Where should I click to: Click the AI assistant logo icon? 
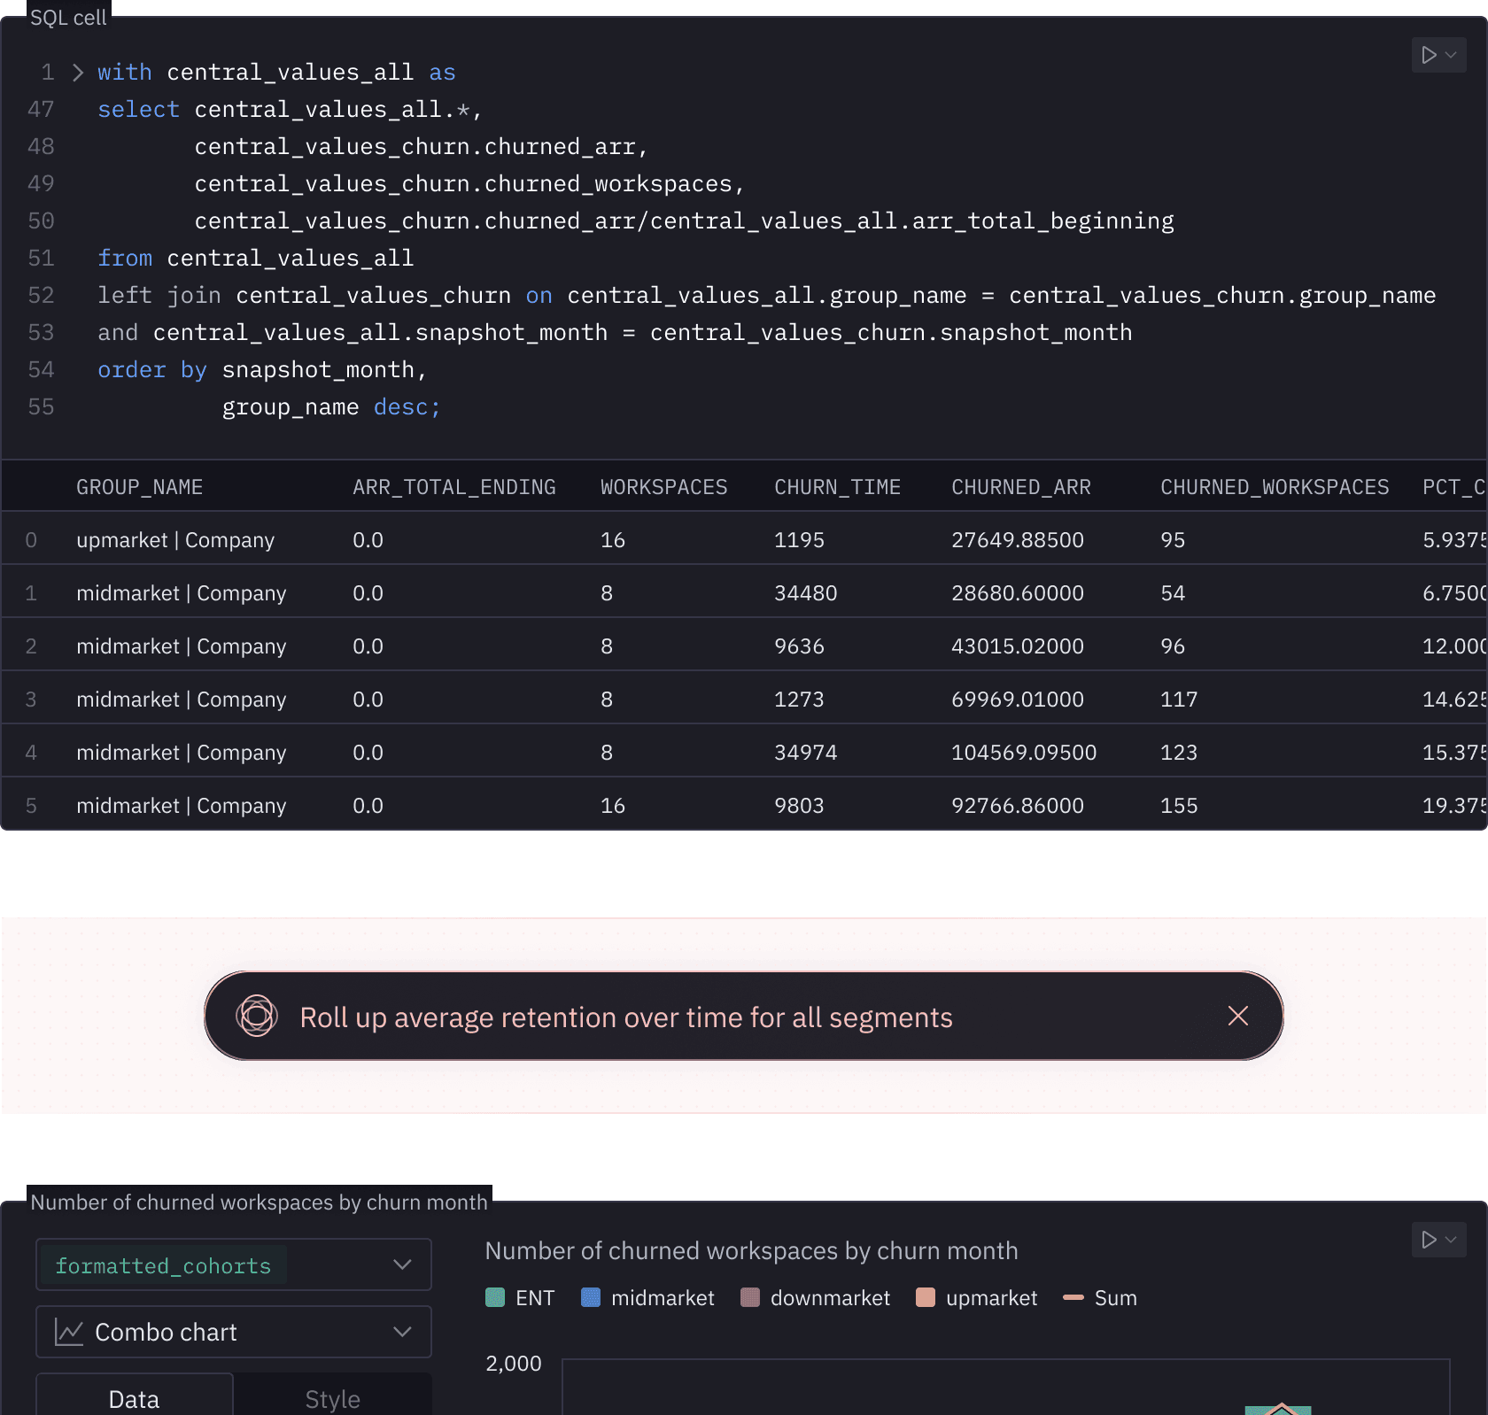click(257, 1017)
